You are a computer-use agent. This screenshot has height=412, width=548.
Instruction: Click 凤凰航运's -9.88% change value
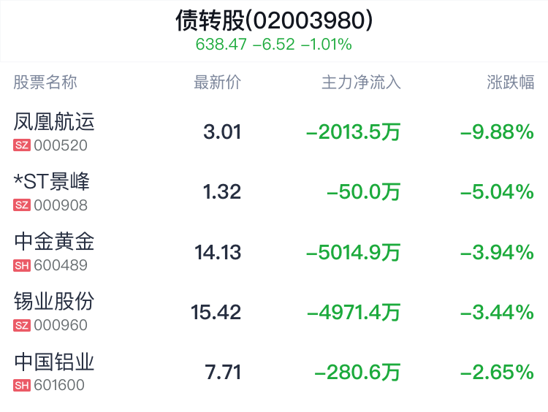click(497, 132)
